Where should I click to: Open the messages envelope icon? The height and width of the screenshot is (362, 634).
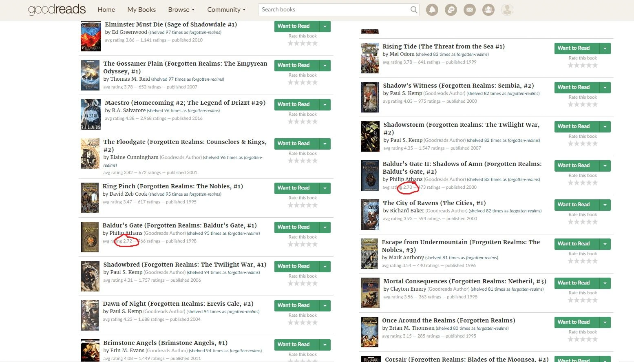(470, 10)
